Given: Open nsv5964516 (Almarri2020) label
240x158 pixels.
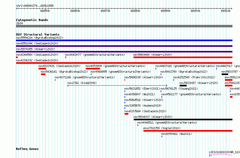Looking at the screenshot, I should tap(144, 100).
